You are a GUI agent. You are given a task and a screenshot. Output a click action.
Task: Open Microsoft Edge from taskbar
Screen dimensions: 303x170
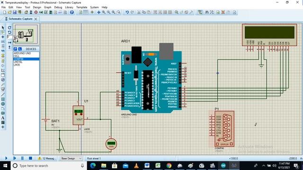point(93,166)
